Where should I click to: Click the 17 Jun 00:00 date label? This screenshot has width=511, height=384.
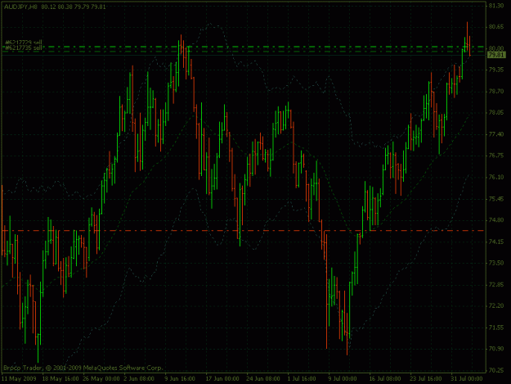coord(222,379)
